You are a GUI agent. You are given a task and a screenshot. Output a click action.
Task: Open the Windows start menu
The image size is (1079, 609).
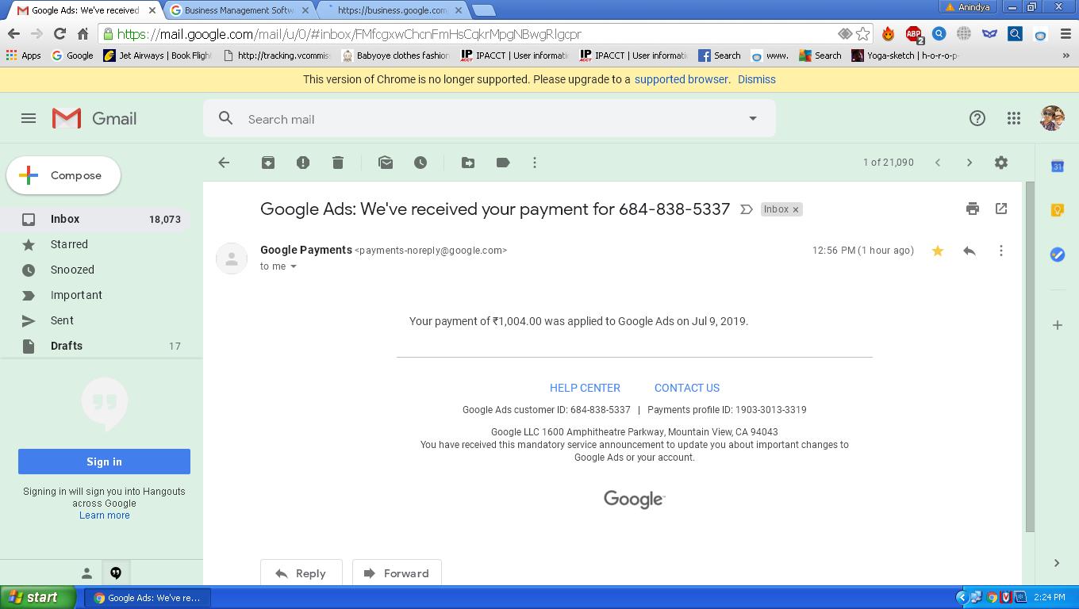pos(38,597)
